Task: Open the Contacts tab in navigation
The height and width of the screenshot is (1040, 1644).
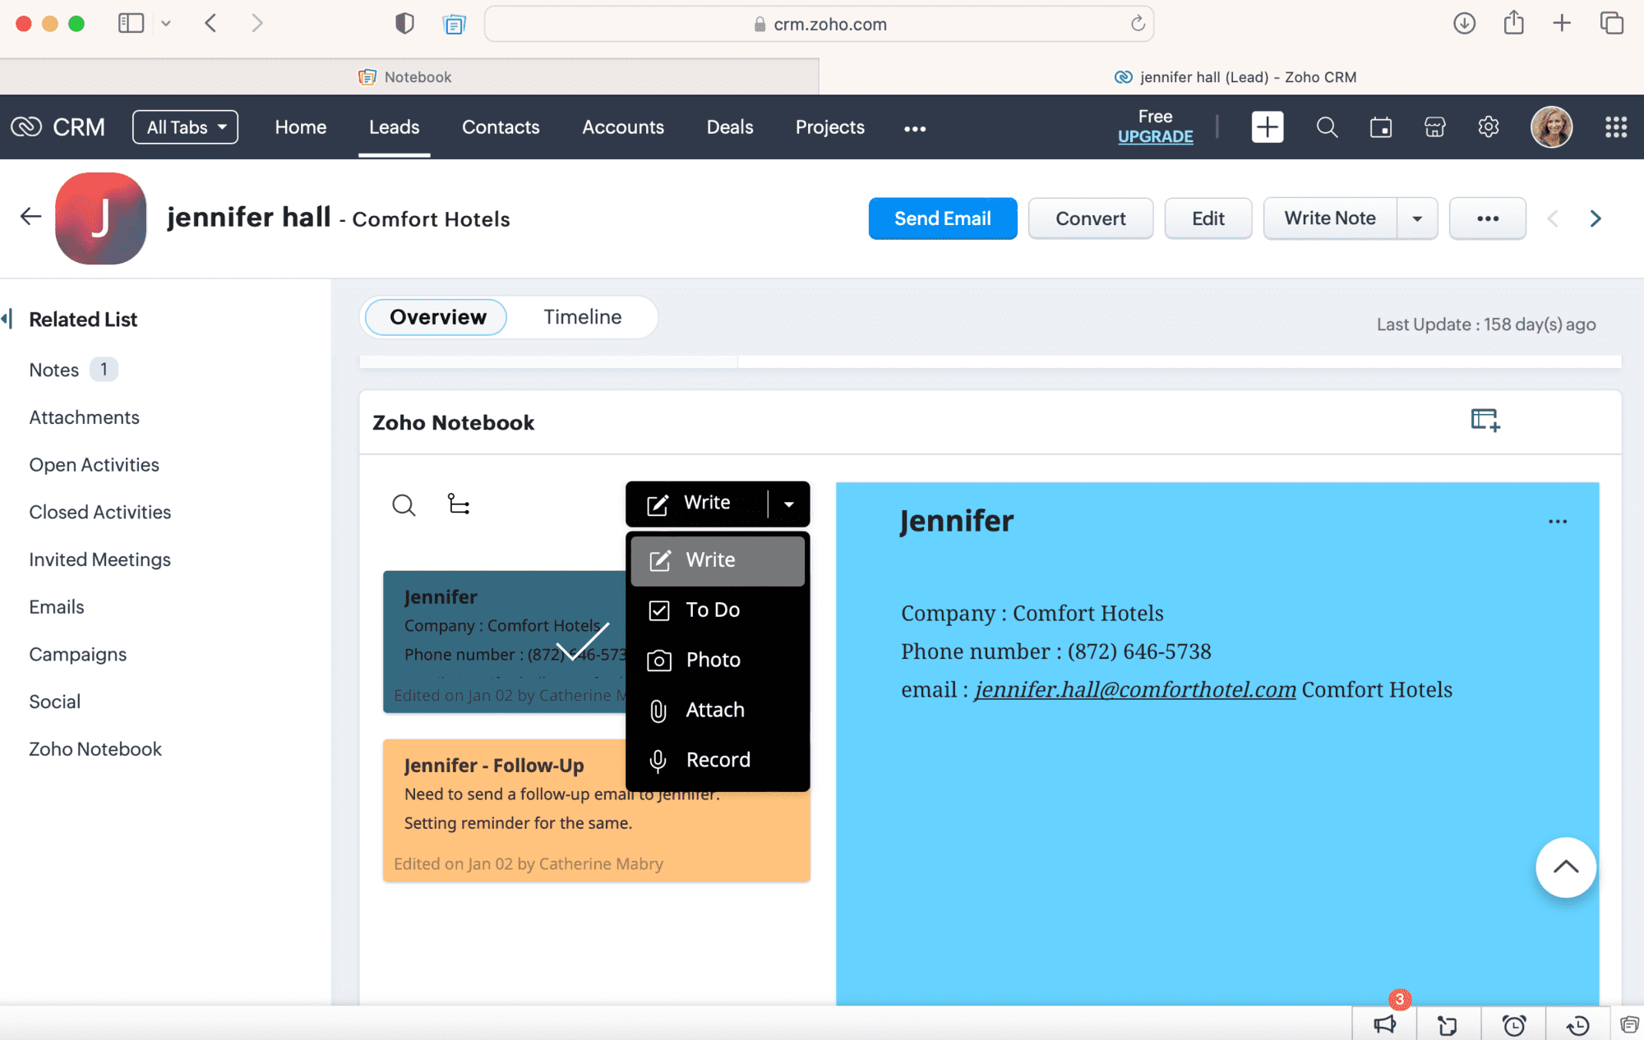Action: click(x=501, y=127)
